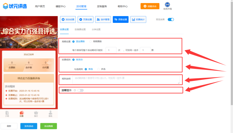This screenshot has height=133, width=233.
Task: Open the 页面设置 section
Action: coord(85,19)
